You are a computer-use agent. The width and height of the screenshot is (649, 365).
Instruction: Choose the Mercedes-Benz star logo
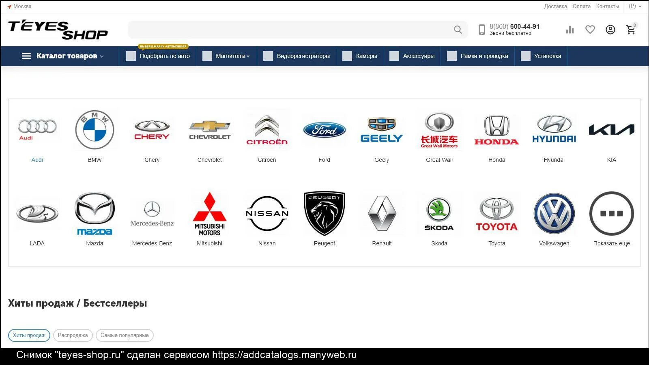pyautogui.click(x=152, y=213)
